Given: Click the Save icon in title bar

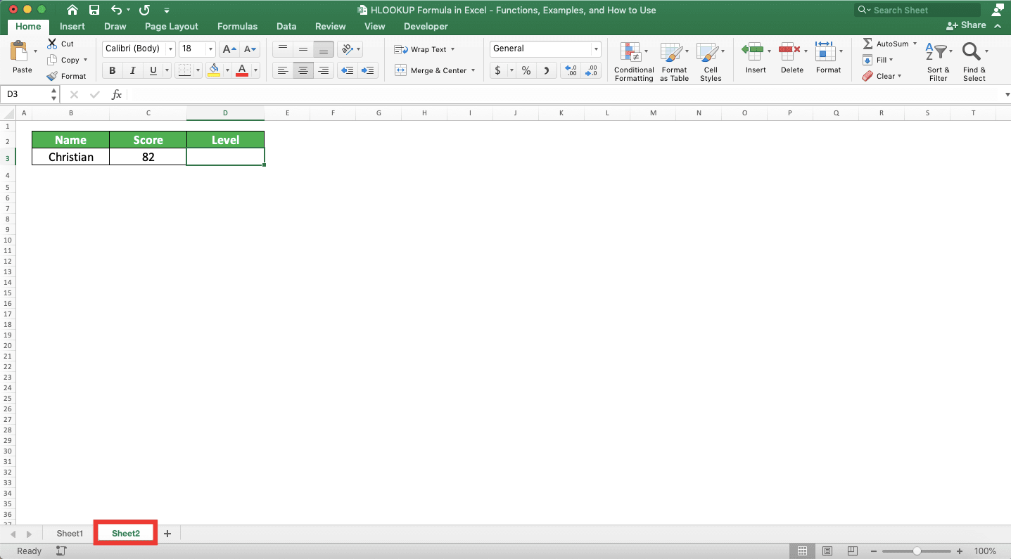Looking at the screenshot, I should coord(94,10).
